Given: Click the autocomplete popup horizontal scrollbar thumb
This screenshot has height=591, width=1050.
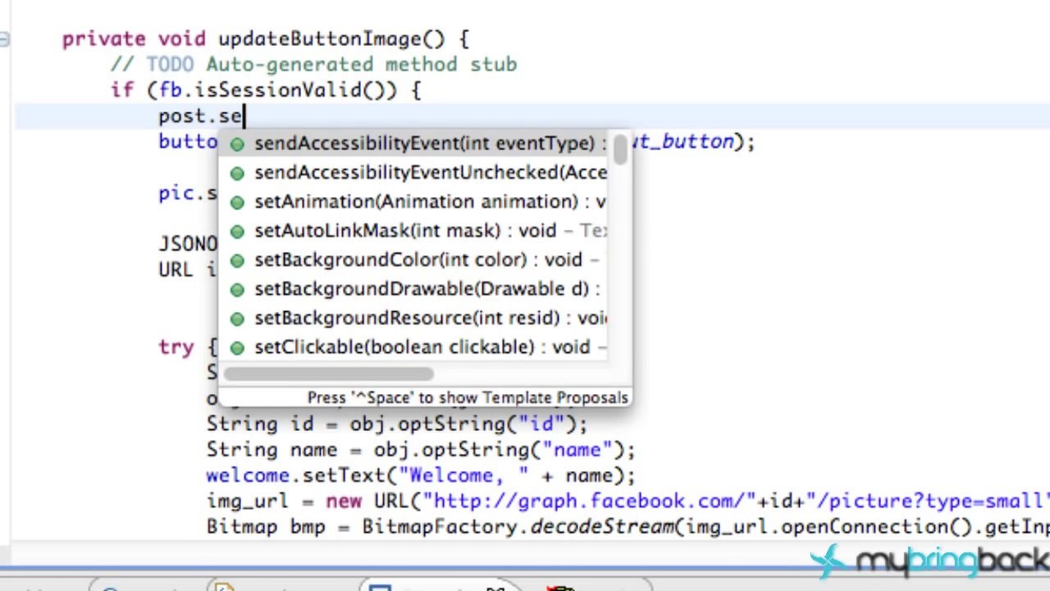Looking at the screenshot, I should pos(328,374).
